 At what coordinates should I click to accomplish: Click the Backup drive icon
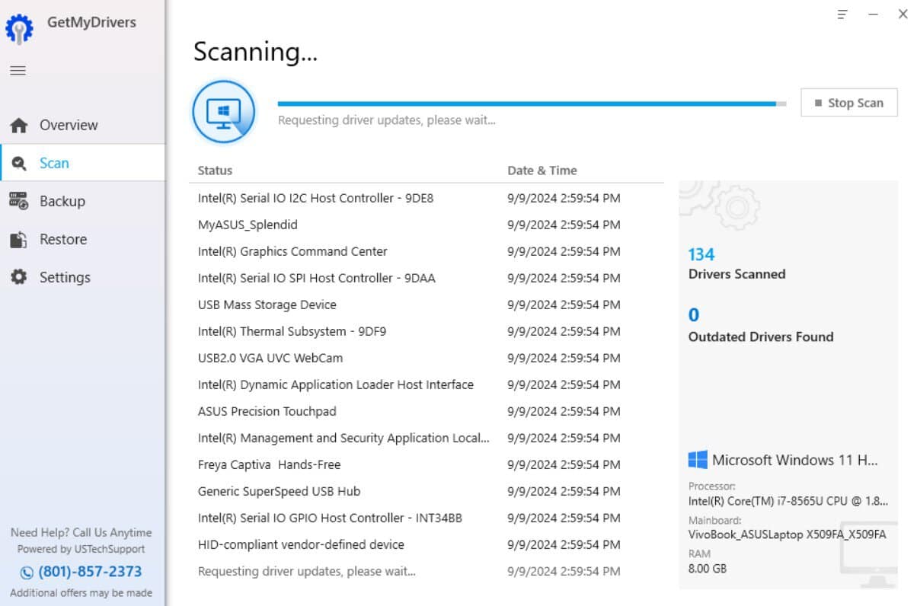coord(19,201)
